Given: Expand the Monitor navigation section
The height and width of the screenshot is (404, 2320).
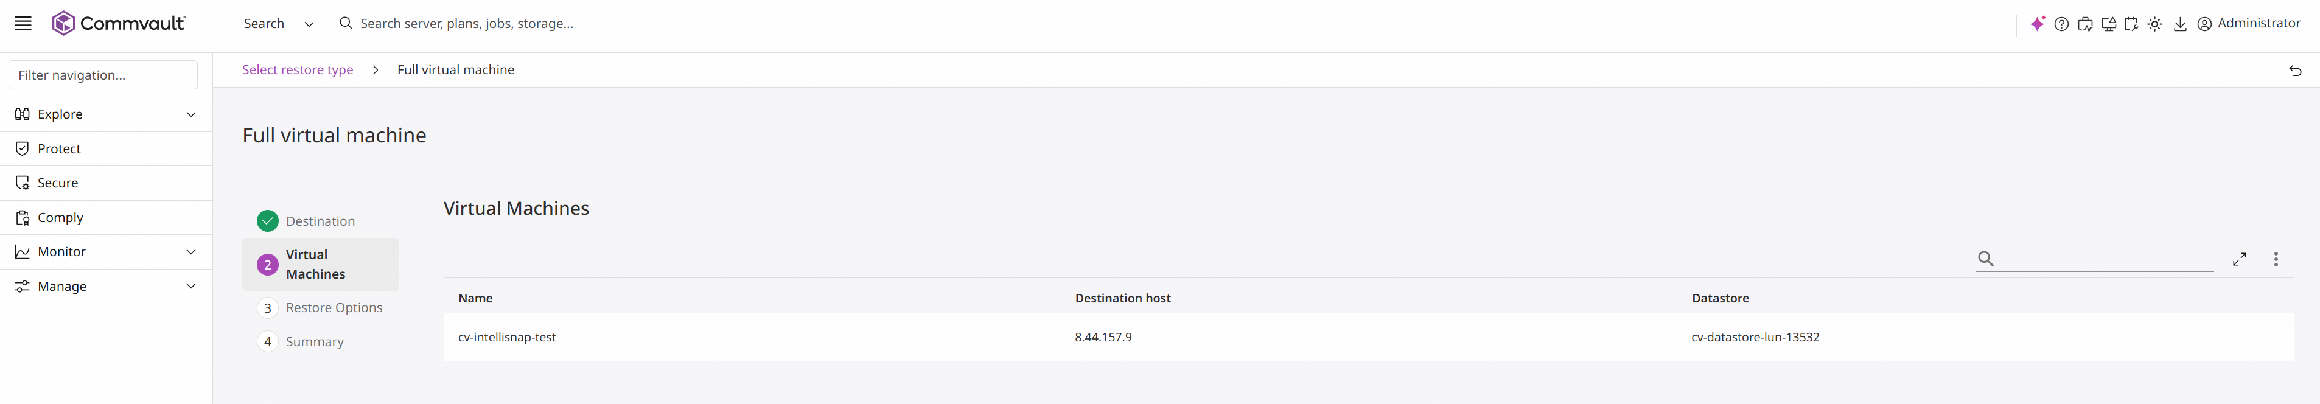Looking at the screenshot, I should pyautogui.click(x=107, y=252).
